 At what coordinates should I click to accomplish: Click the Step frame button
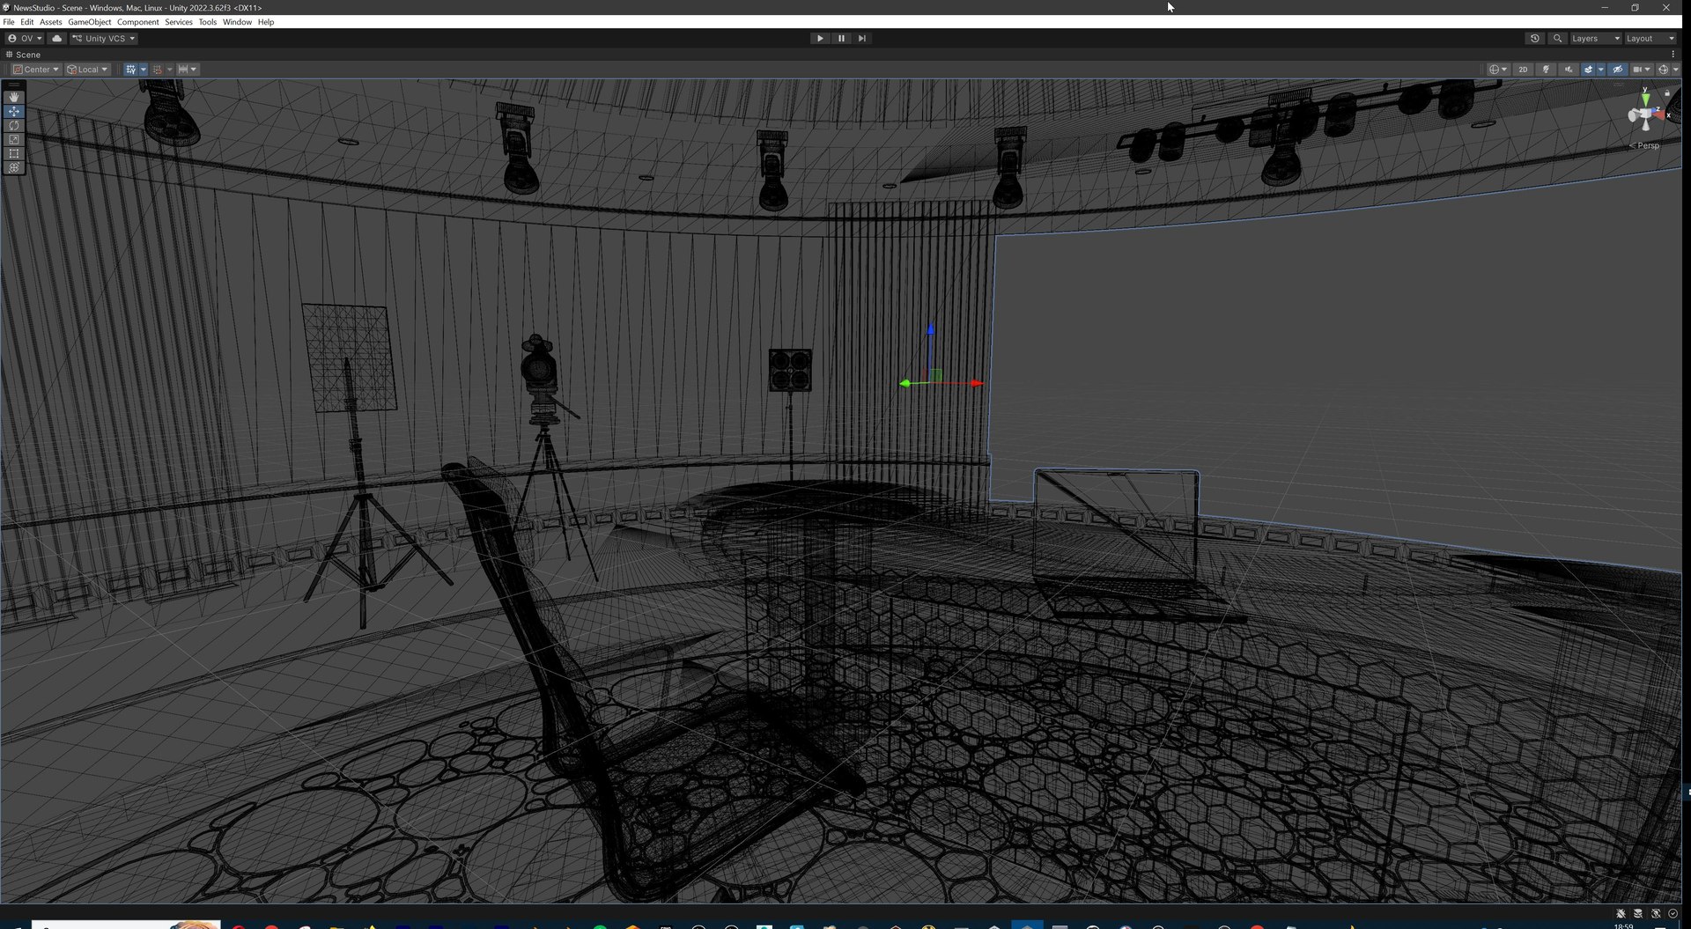(862, 39)
